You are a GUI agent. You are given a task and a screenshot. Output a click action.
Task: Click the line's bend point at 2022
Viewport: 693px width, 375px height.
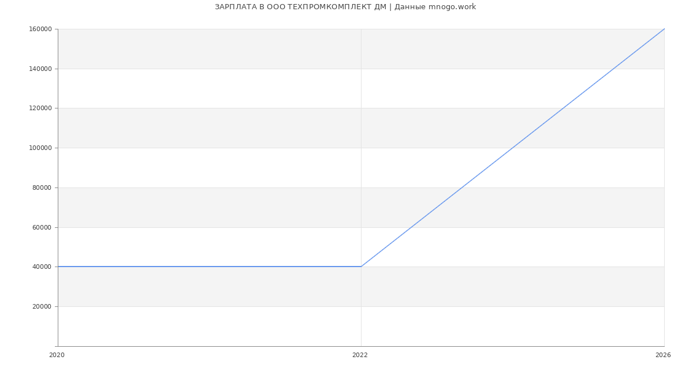point(361,267)
